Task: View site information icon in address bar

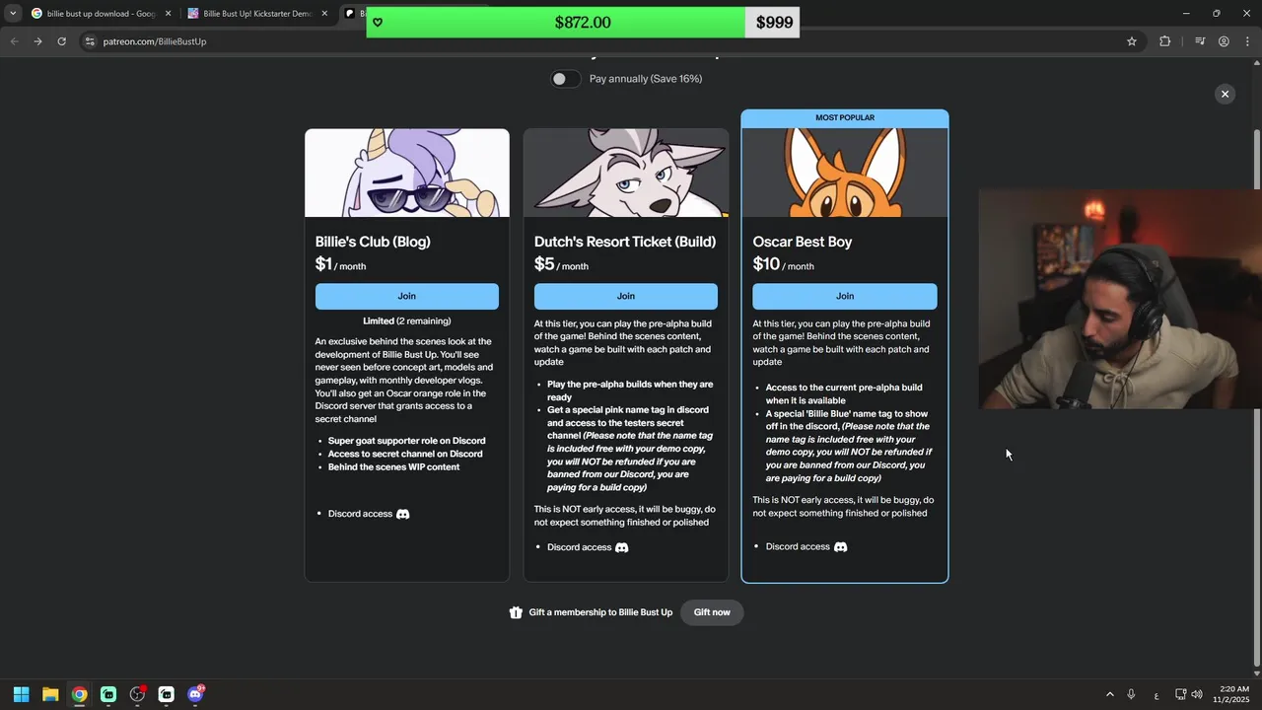Action: (89, 41)
